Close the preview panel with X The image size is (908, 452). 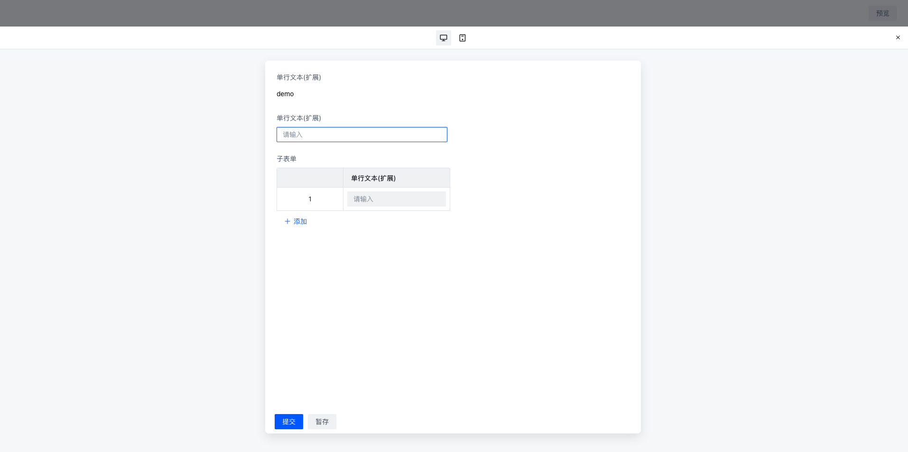(x=898, y=37)
